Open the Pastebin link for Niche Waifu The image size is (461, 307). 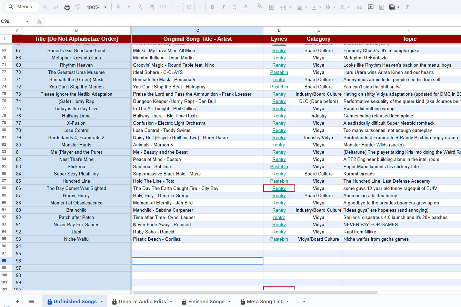click(x=279, y=239)
